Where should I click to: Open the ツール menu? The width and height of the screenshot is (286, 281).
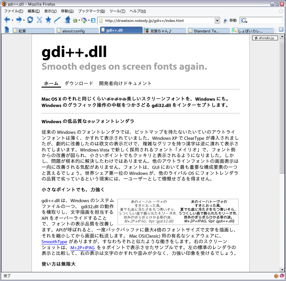tap(117, 11)
